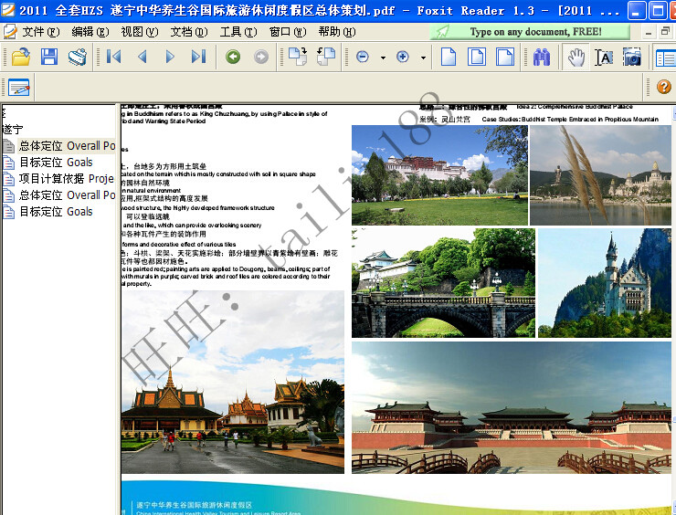Image resolution: width=676 pixels, height=515 pixels.
Task: Set the Actual Size page view
Action: tap(449, 57)
